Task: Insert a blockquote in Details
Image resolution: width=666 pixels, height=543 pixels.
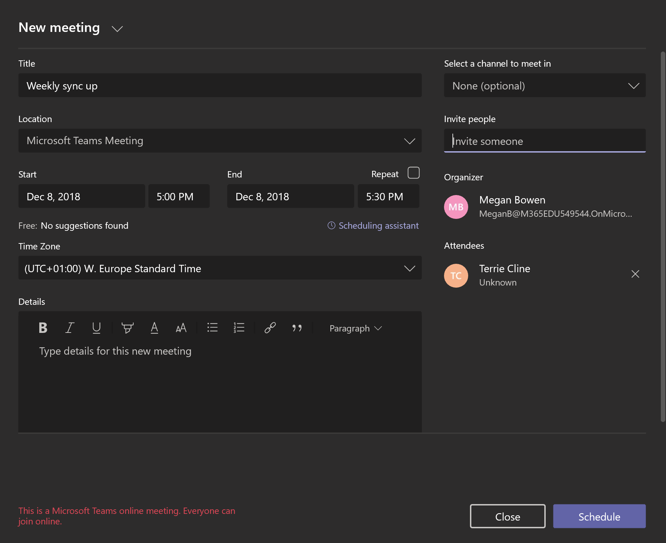Action: point(297,328)
